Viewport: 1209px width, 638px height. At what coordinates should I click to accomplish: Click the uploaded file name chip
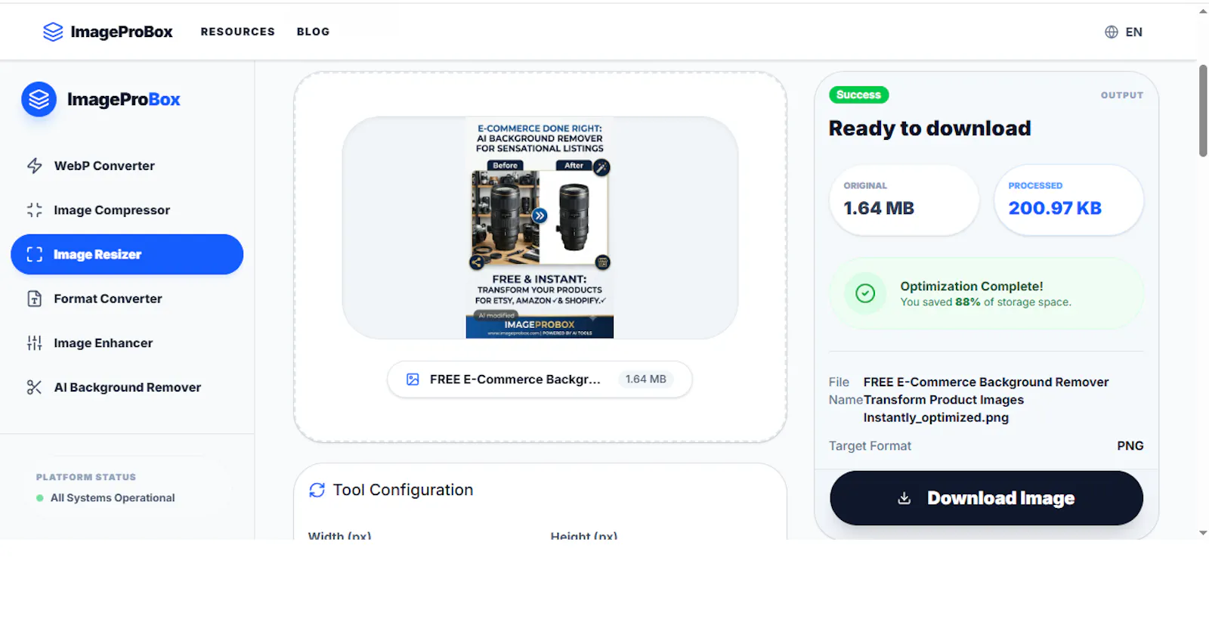pyautogui.click(x=540, y=379)
